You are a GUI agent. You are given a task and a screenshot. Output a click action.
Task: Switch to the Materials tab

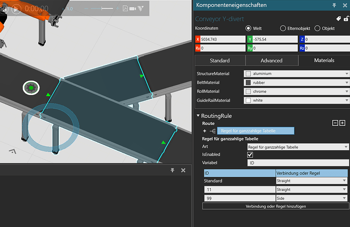(324, 60)
